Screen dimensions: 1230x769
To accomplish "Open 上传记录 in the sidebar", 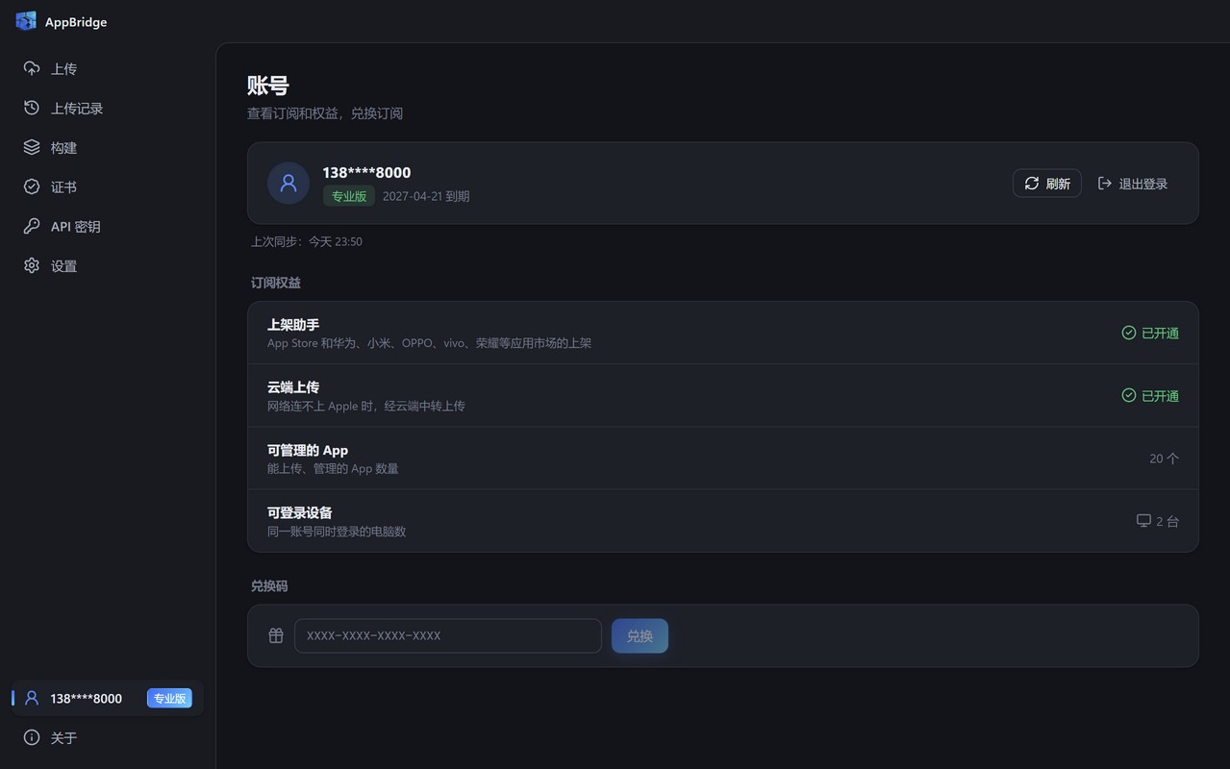I will [108, 108].
